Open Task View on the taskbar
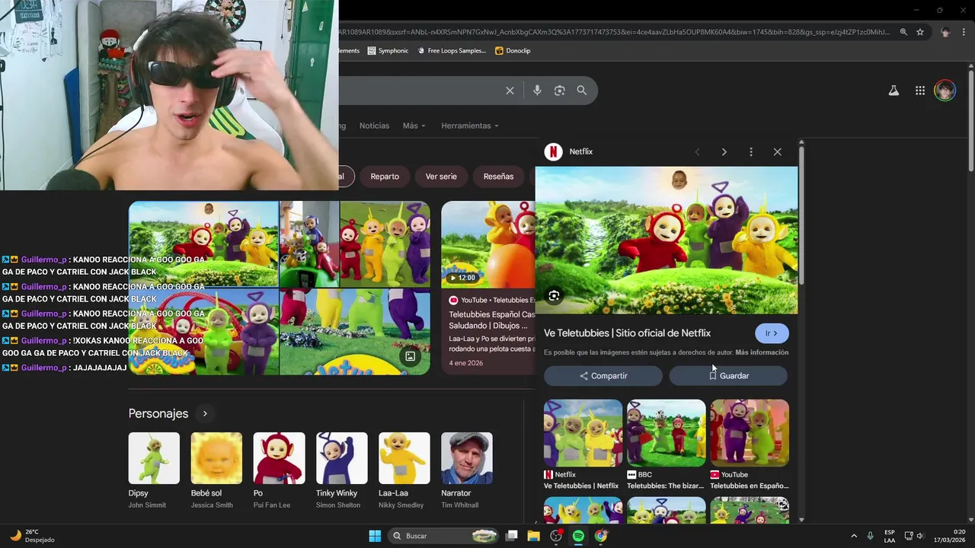Screen dimensions: 975x548 [511, 536]
